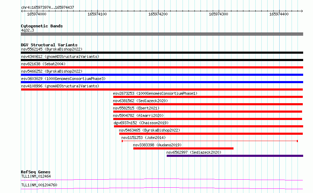Click the black nsv4340612 variant bar

[162, 60]
